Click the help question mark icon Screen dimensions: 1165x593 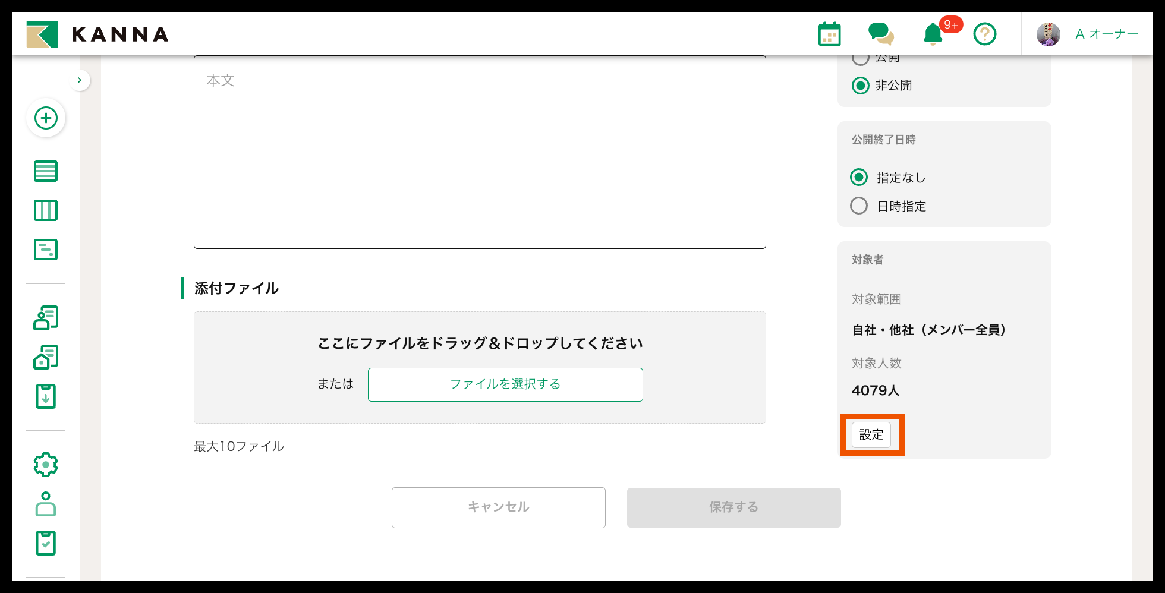(x=984, y=34)
